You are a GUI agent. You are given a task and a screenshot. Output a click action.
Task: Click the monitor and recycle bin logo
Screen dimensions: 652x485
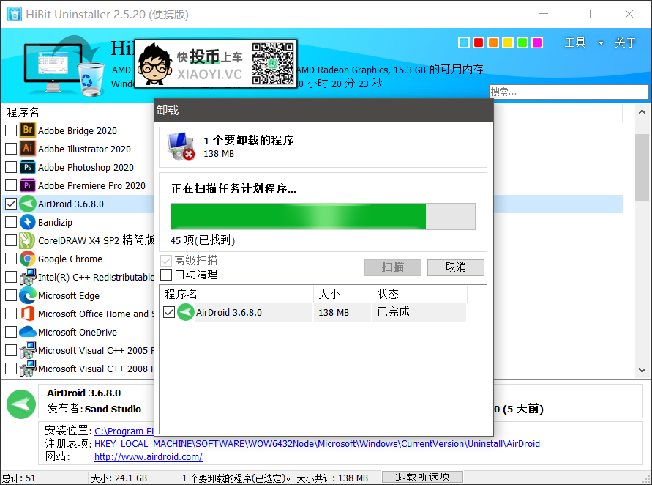[x=63, y=67]
